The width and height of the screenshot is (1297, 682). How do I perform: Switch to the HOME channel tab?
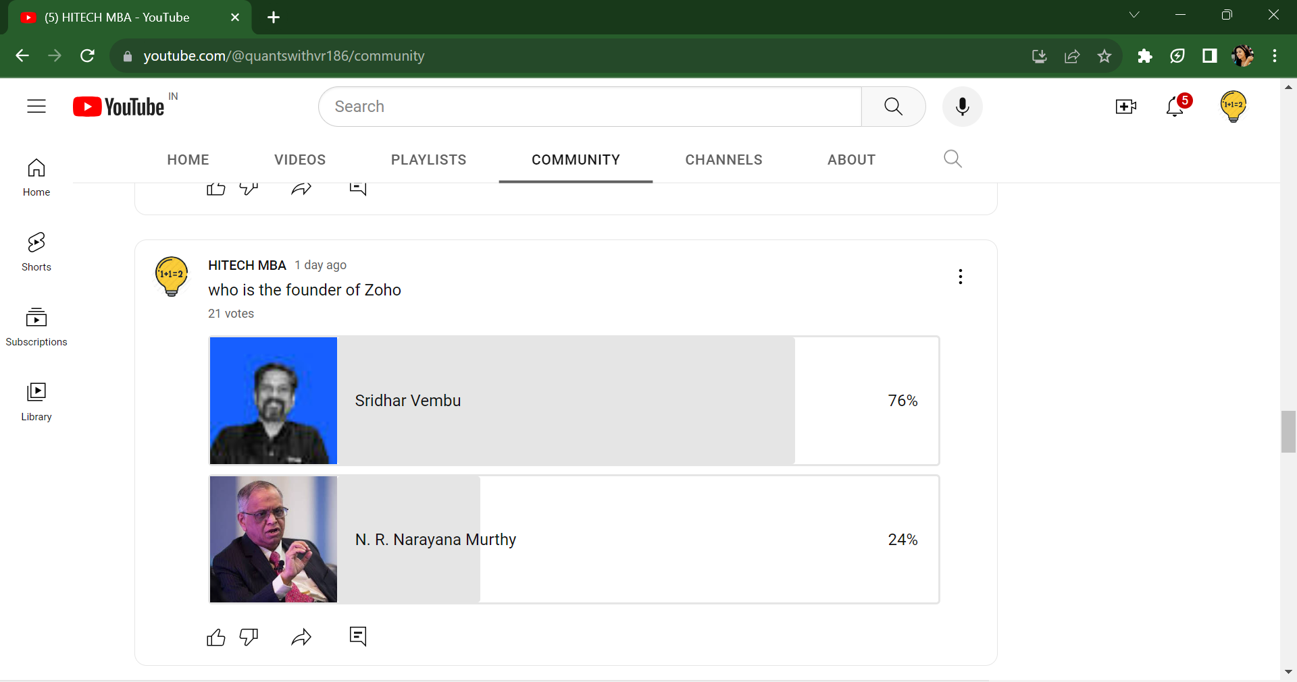pos(188,160)
